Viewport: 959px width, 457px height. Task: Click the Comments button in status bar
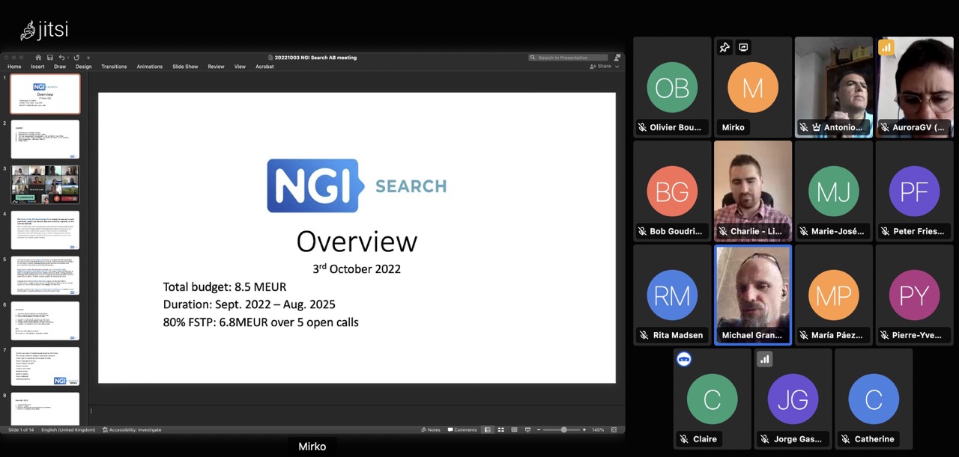[x=462, y=430]
